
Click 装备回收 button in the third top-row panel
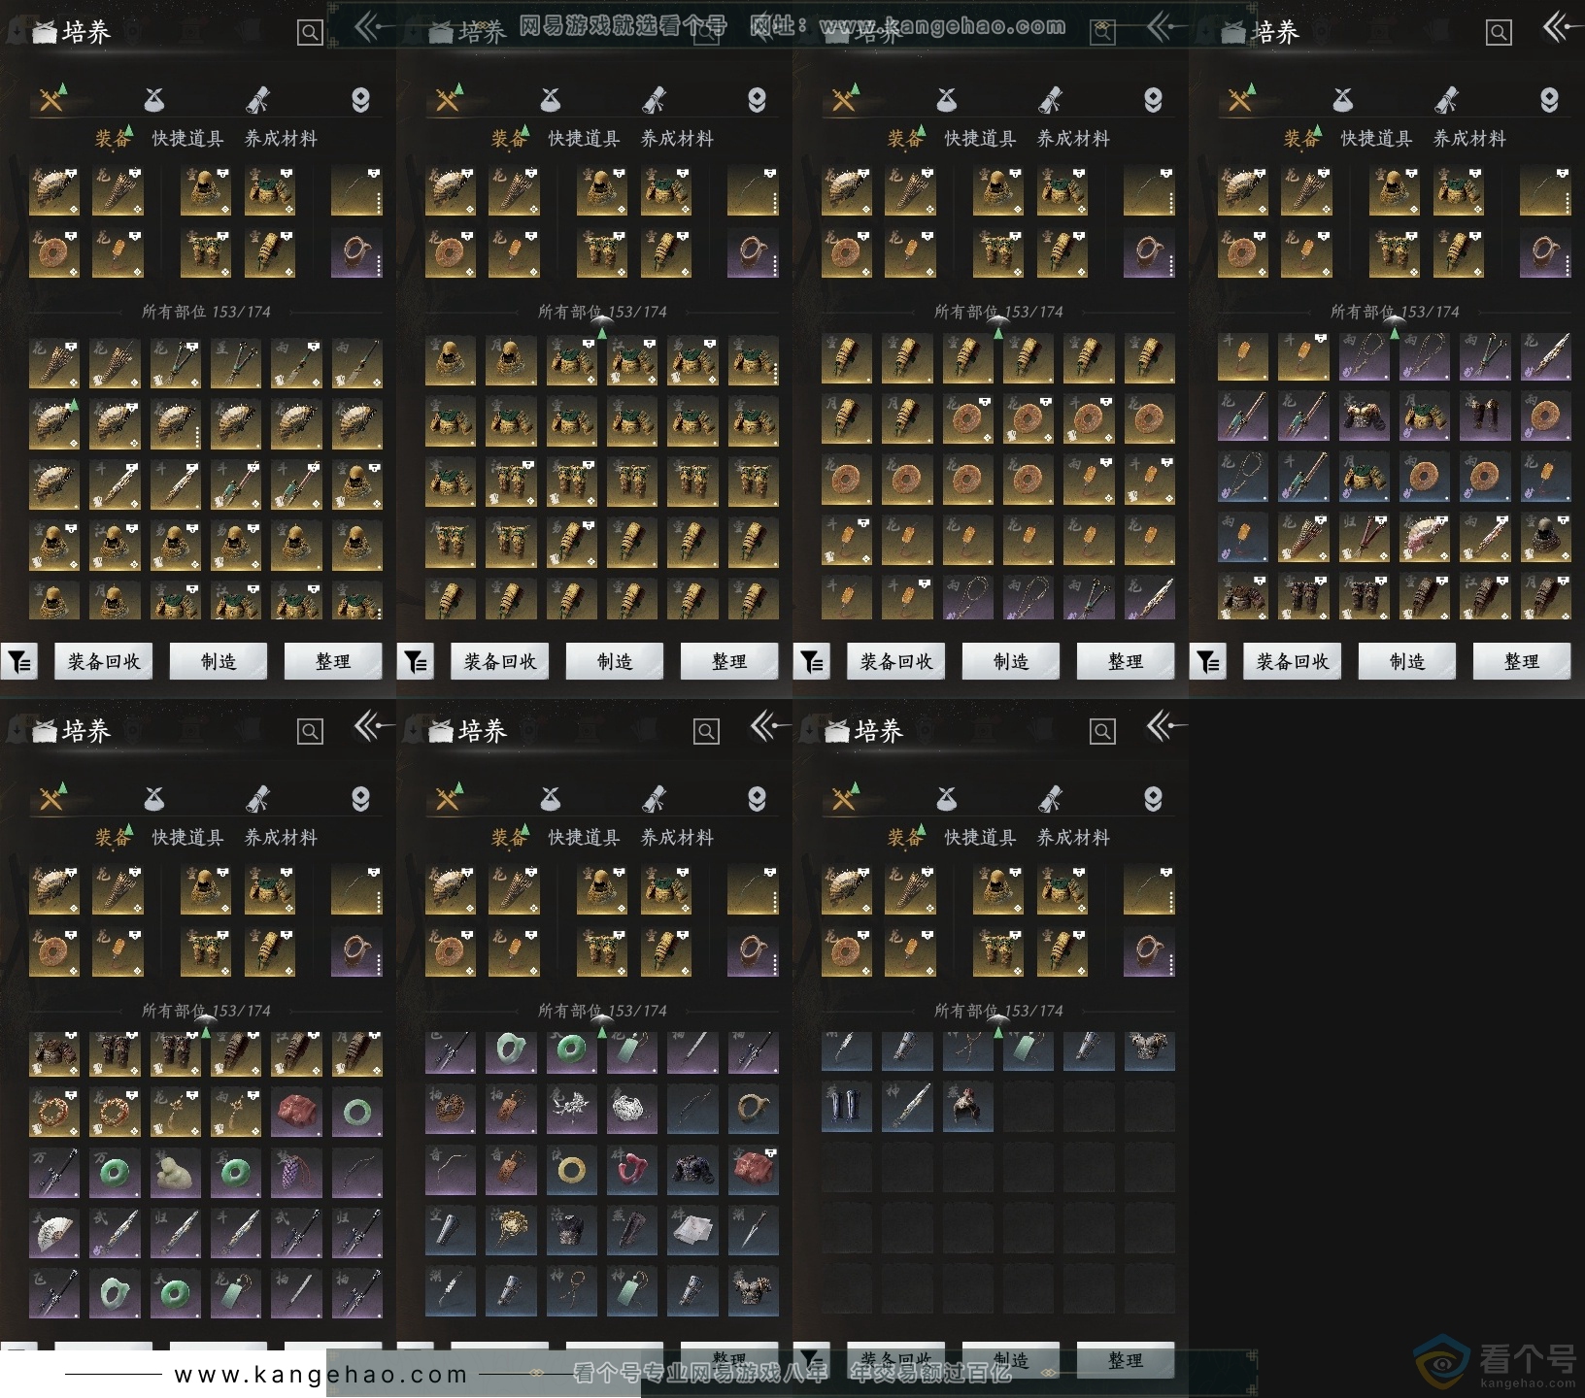(x=896, y=662)
